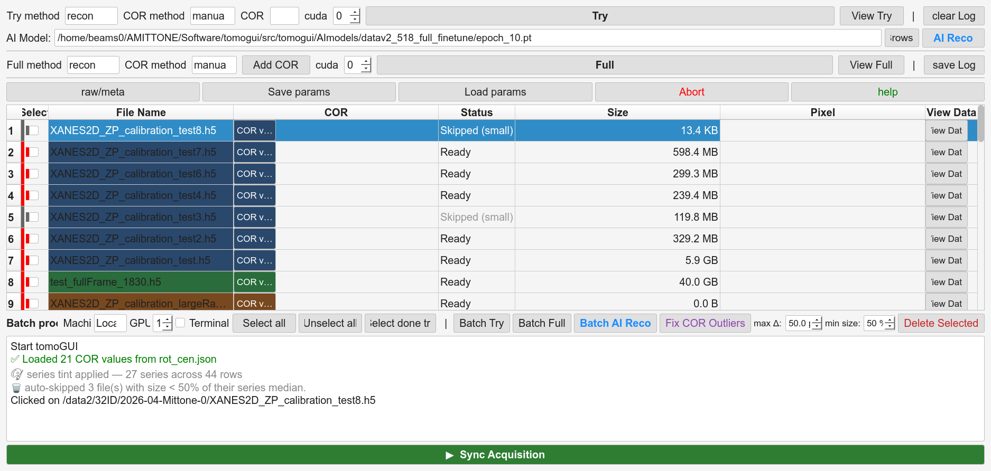Open the Machine dropdown showing Local
Image resolution: width=991 pixels, height=471 pixels.
pyautogui.click(x=110, y=323)
